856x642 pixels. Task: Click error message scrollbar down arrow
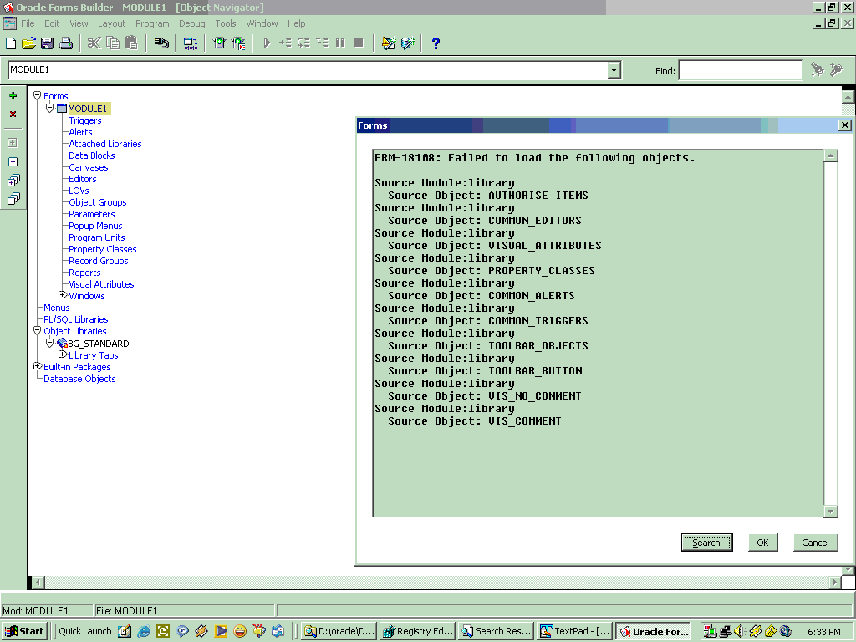pyautogui.click(x=830, y=512)
